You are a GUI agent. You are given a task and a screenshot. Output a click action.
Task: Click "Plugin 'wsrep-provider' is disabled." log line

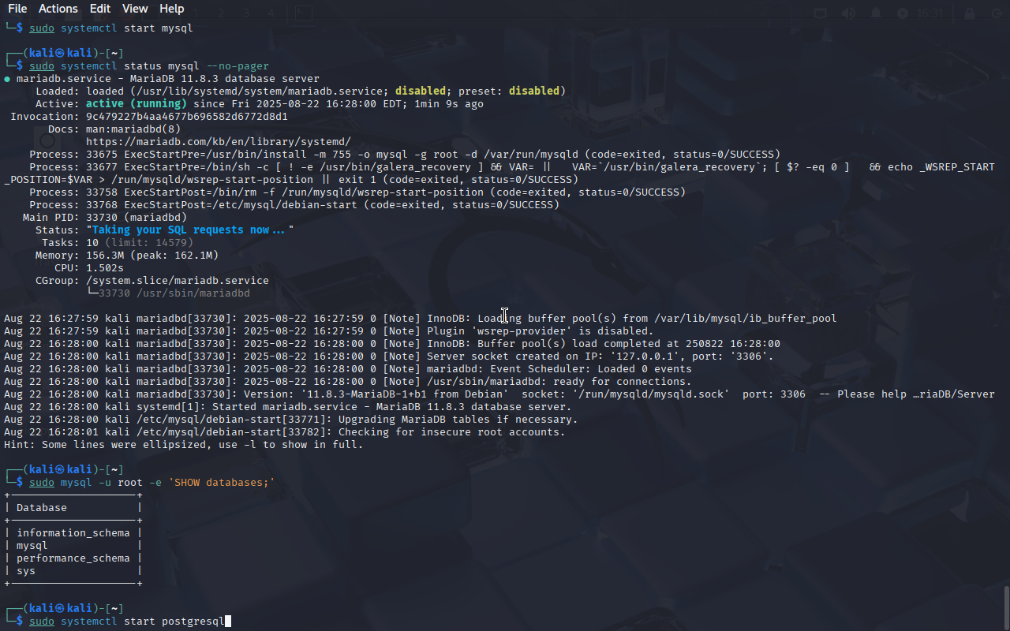[x=329, y=331]
